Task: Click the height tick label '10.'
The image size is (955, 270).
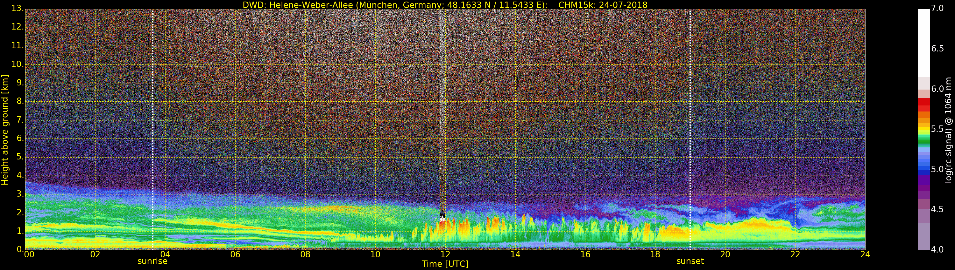Action: coord(18,64)
